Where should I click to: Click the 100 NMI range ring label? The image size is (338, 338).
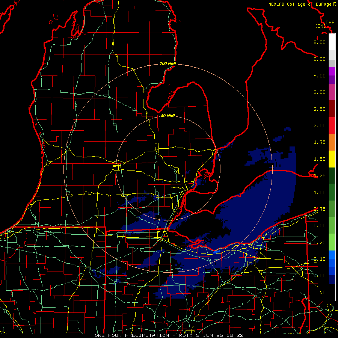(168, 63)
